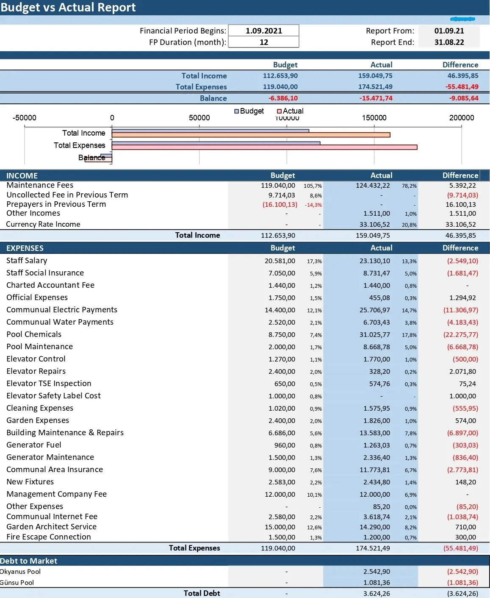Click the Budget vs Actual Report title

[68, 7]
